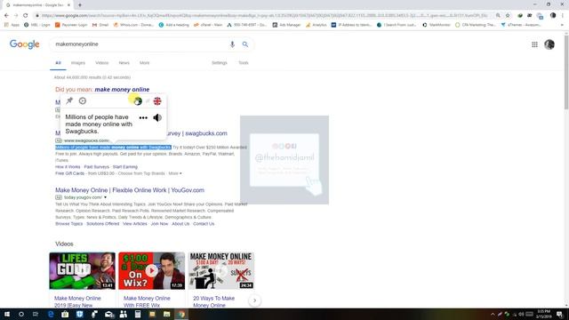The height and width of the screenshot is (320, 569).
Task: Open the Google apps grid
Action: (x=534, y=44)
